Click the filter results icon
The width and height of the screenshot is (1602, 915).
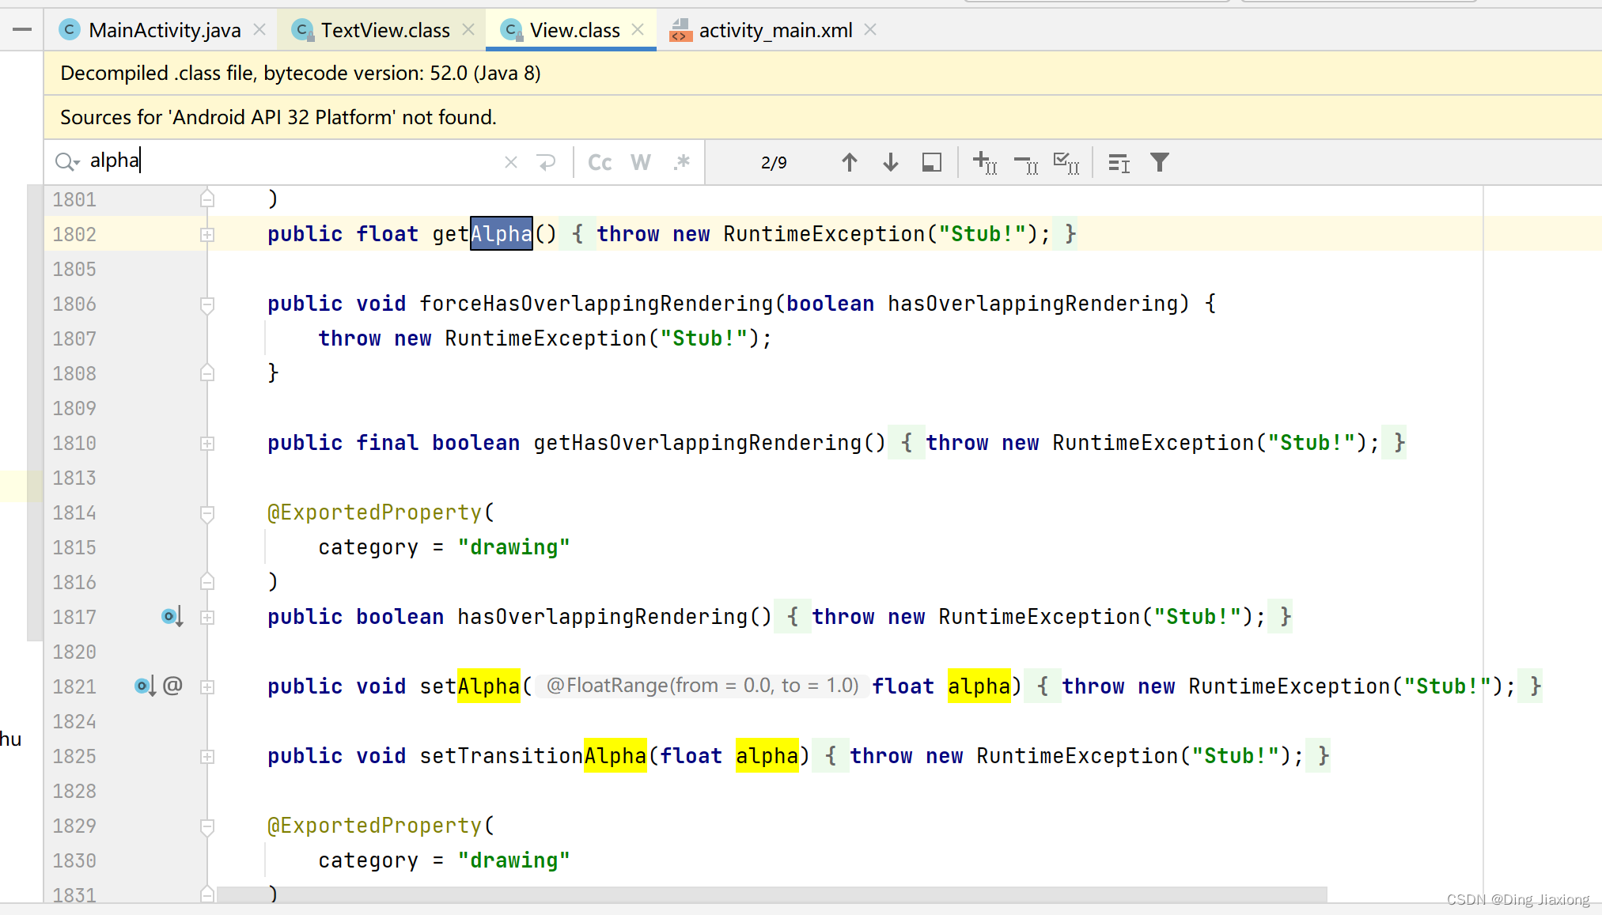(x=1160, y=161)
